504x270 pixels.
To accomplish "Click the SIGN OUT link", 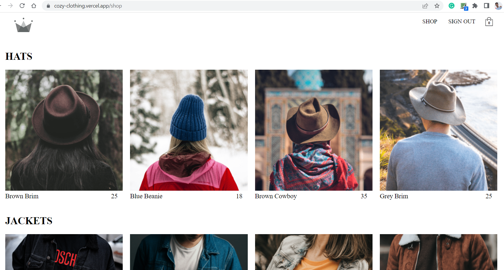I will pyautogui.click(x=462, y=22).
